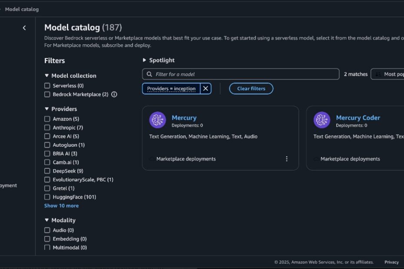The image size is (404, 269).
Task: Click Marketplace deployments on the Mercury card
Action: (186, 159)
